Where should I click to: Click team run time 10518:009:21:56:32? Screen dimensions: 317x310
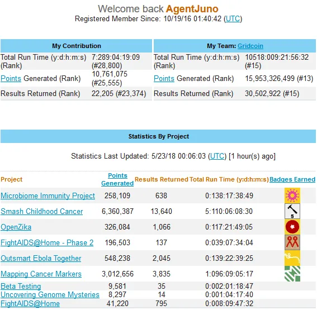click(x=277, y=57)
